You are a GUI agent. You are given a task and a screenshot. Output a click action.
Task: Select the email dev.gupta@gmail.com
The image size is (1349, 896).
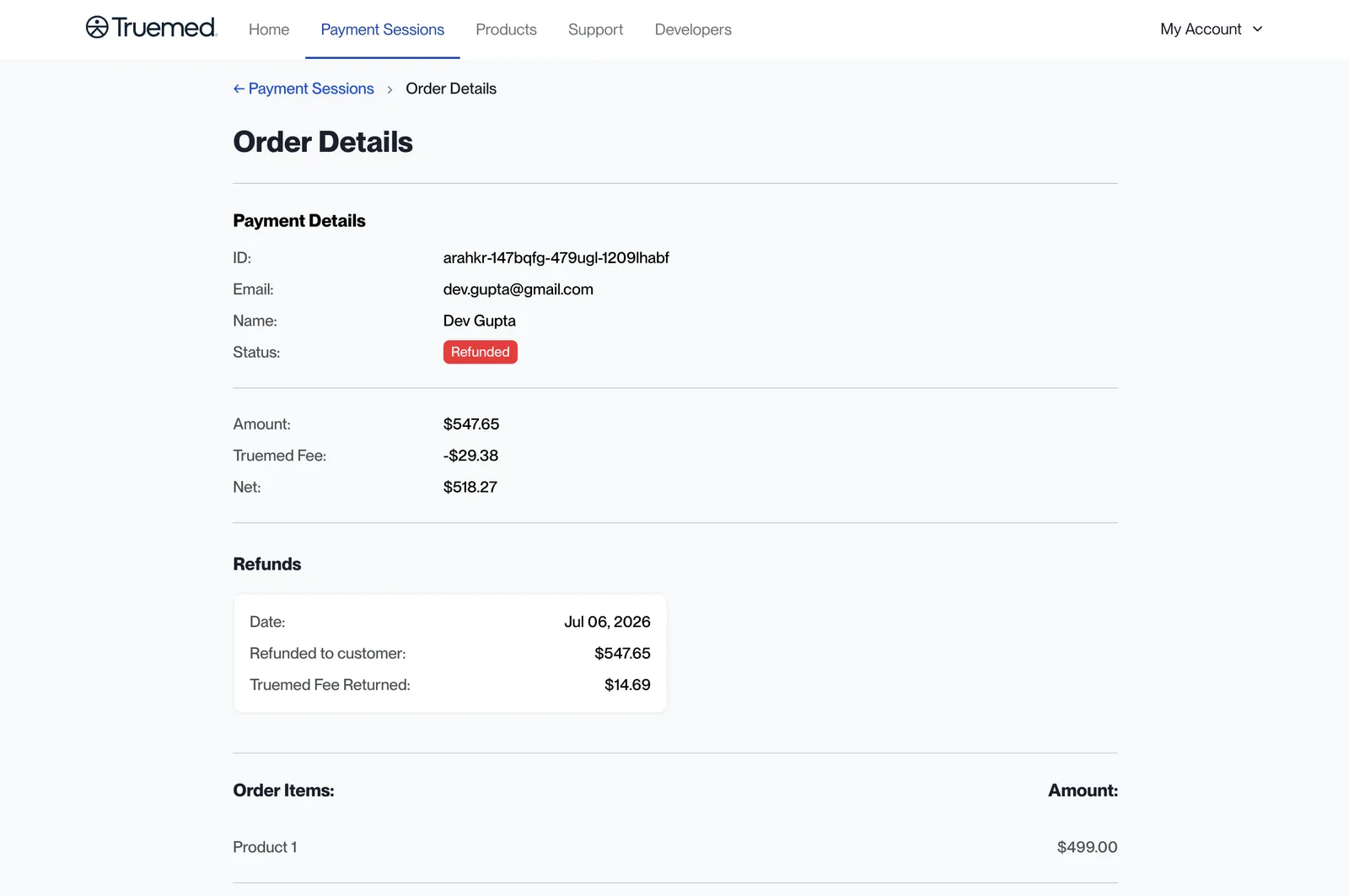pyautogui.click(x=518, y=289)
